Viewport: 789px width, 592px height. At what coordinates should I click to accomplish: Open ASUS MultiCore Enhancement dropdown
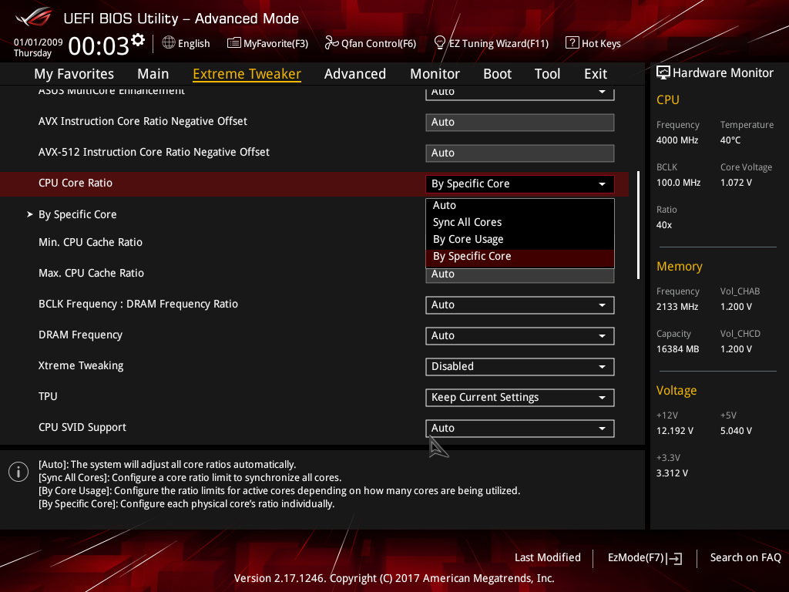pyautogui.click(x=520, y=92)
